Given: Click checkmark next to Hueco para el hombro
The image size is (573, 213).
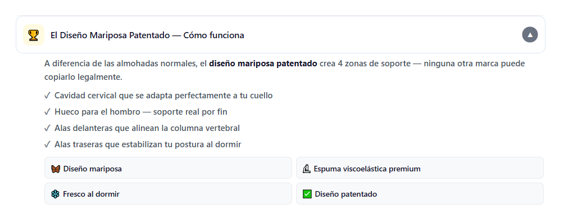Looking at the screenshot, I should click(x=47, y=112).
